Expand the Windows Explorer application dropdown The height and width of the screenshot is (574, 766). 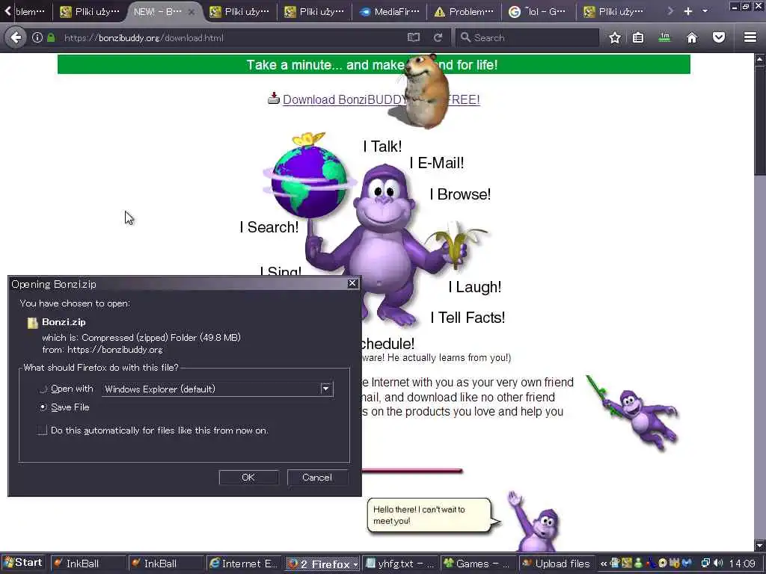326,389
